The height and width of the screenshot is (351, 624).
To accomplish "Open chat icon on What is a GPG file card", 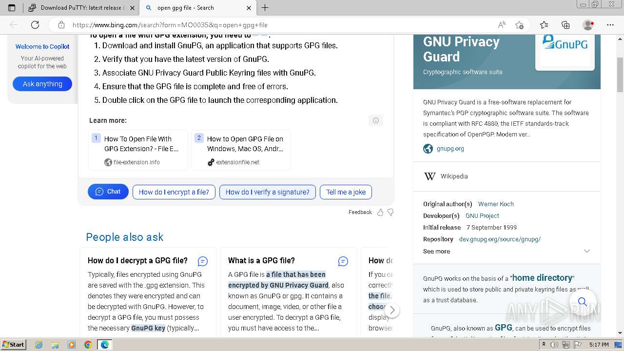I will (x=343, y=261).
